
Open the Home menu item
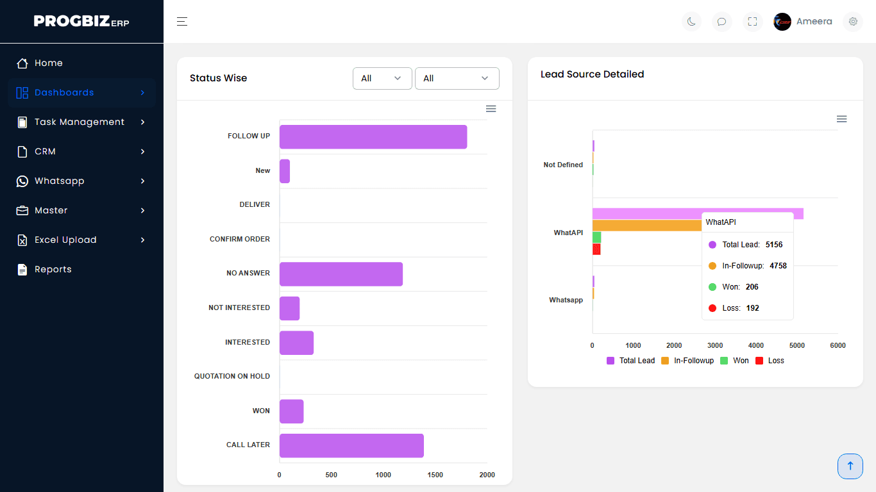81,63
